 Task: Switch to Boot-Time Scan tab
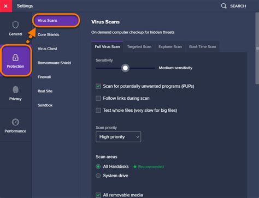tap(202, 47)
